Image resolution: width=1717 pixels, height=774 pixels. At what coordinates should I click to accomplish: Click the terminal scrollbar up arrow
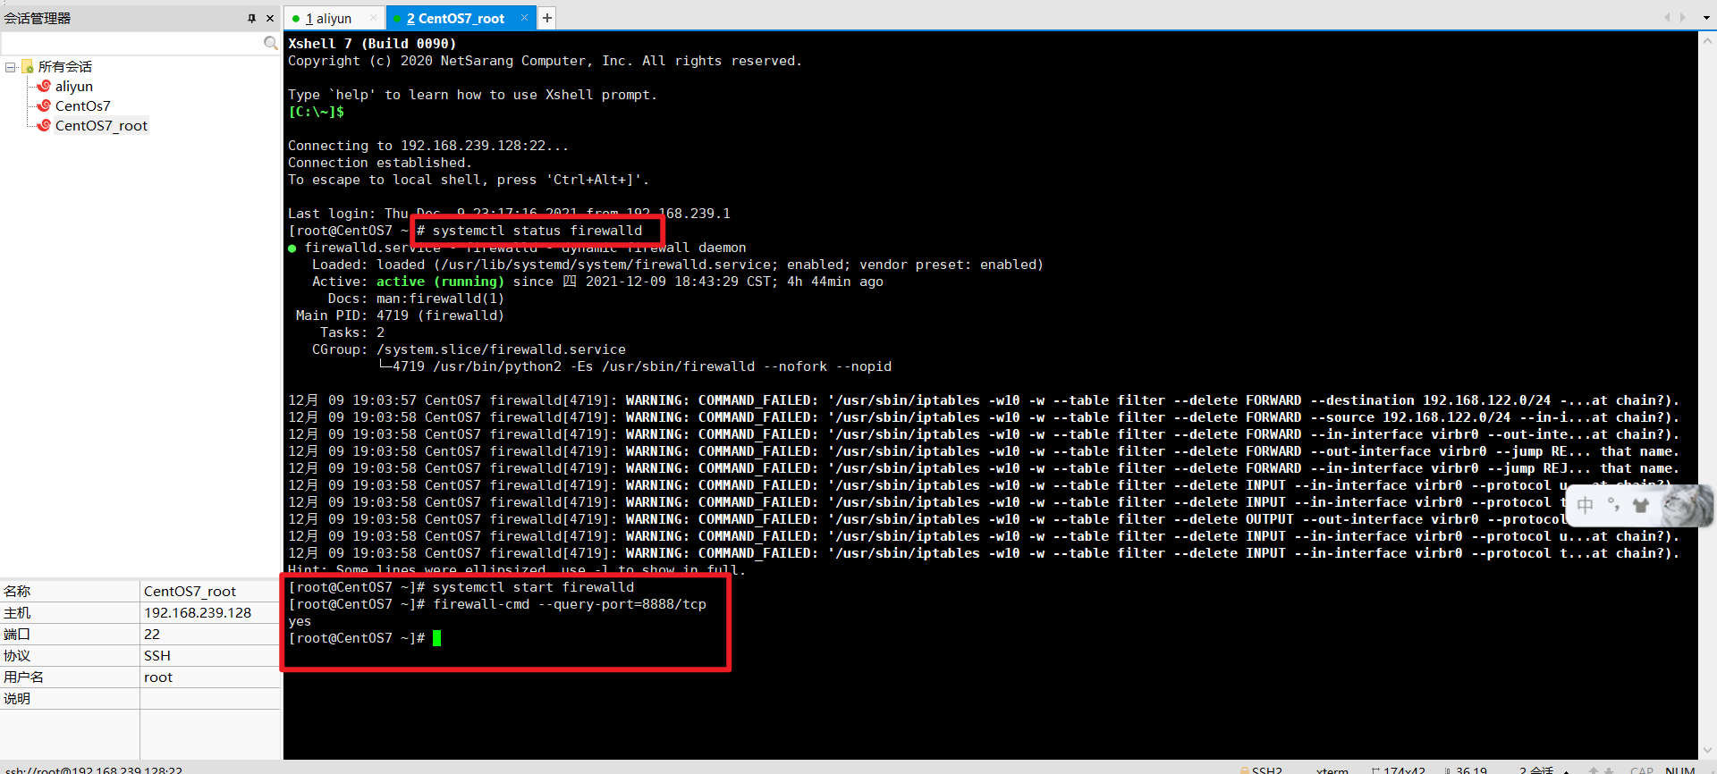tap(1708, 40)
